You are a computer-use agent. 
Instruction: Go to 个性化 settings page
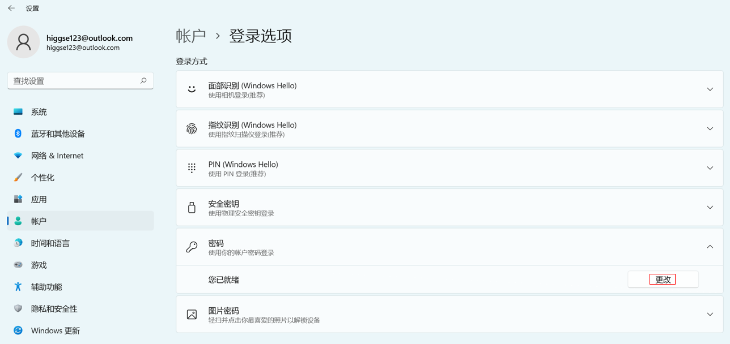click(x=43, y=178)
